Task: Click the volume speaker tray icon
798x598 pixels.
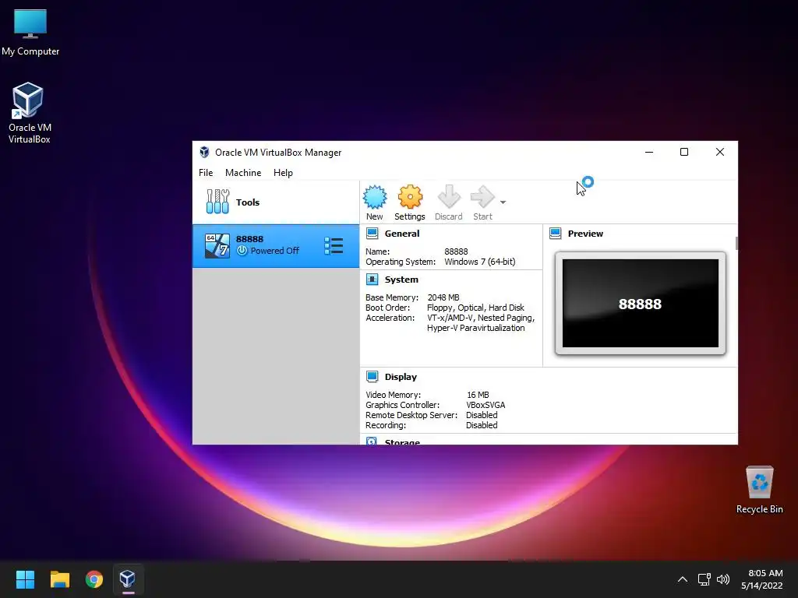Action: point(722,579)
